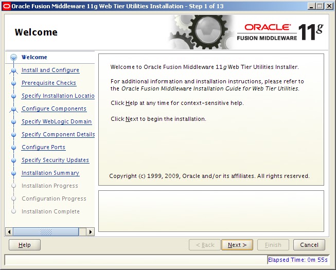Navigate to Specify WebLogic Domain step
The height and width of the screenshot is (270, 336).
click(57, 121)
